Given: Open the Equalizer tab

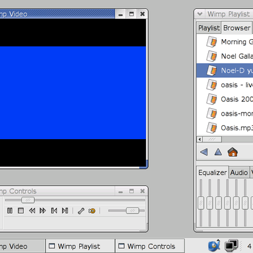Looking at the screenshot, I should 213,173.
